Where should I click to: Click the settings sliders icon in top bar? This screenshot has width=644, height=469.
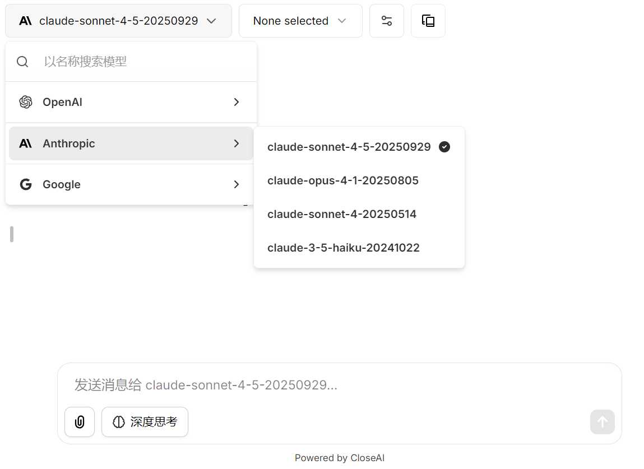[x=386, y=21]
